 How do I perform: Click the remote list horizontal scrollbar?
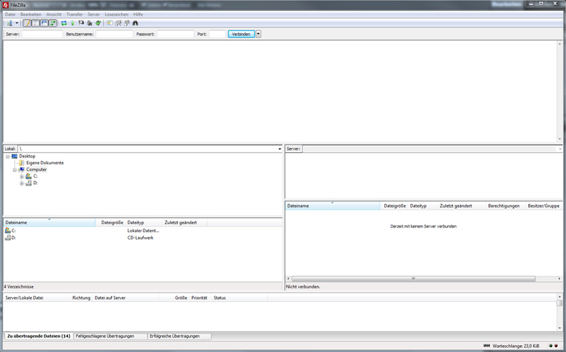(x=413, y=279)
